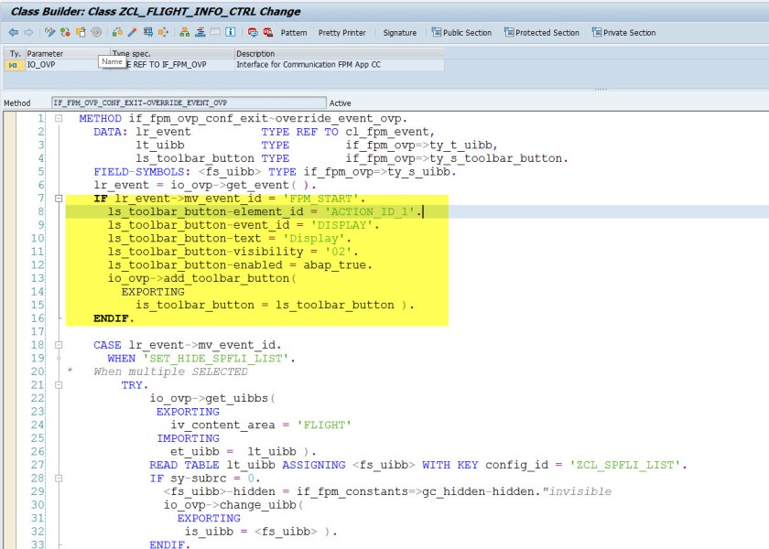
Task: Collapse the IF block on line 7
Action: point(59,199)
